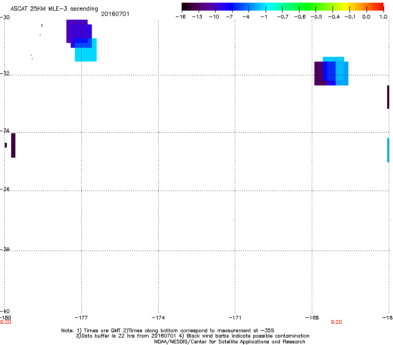Viewport: 393px width, 345px height.
Task: Click the latitude label -32
Action: click(5, 73)
